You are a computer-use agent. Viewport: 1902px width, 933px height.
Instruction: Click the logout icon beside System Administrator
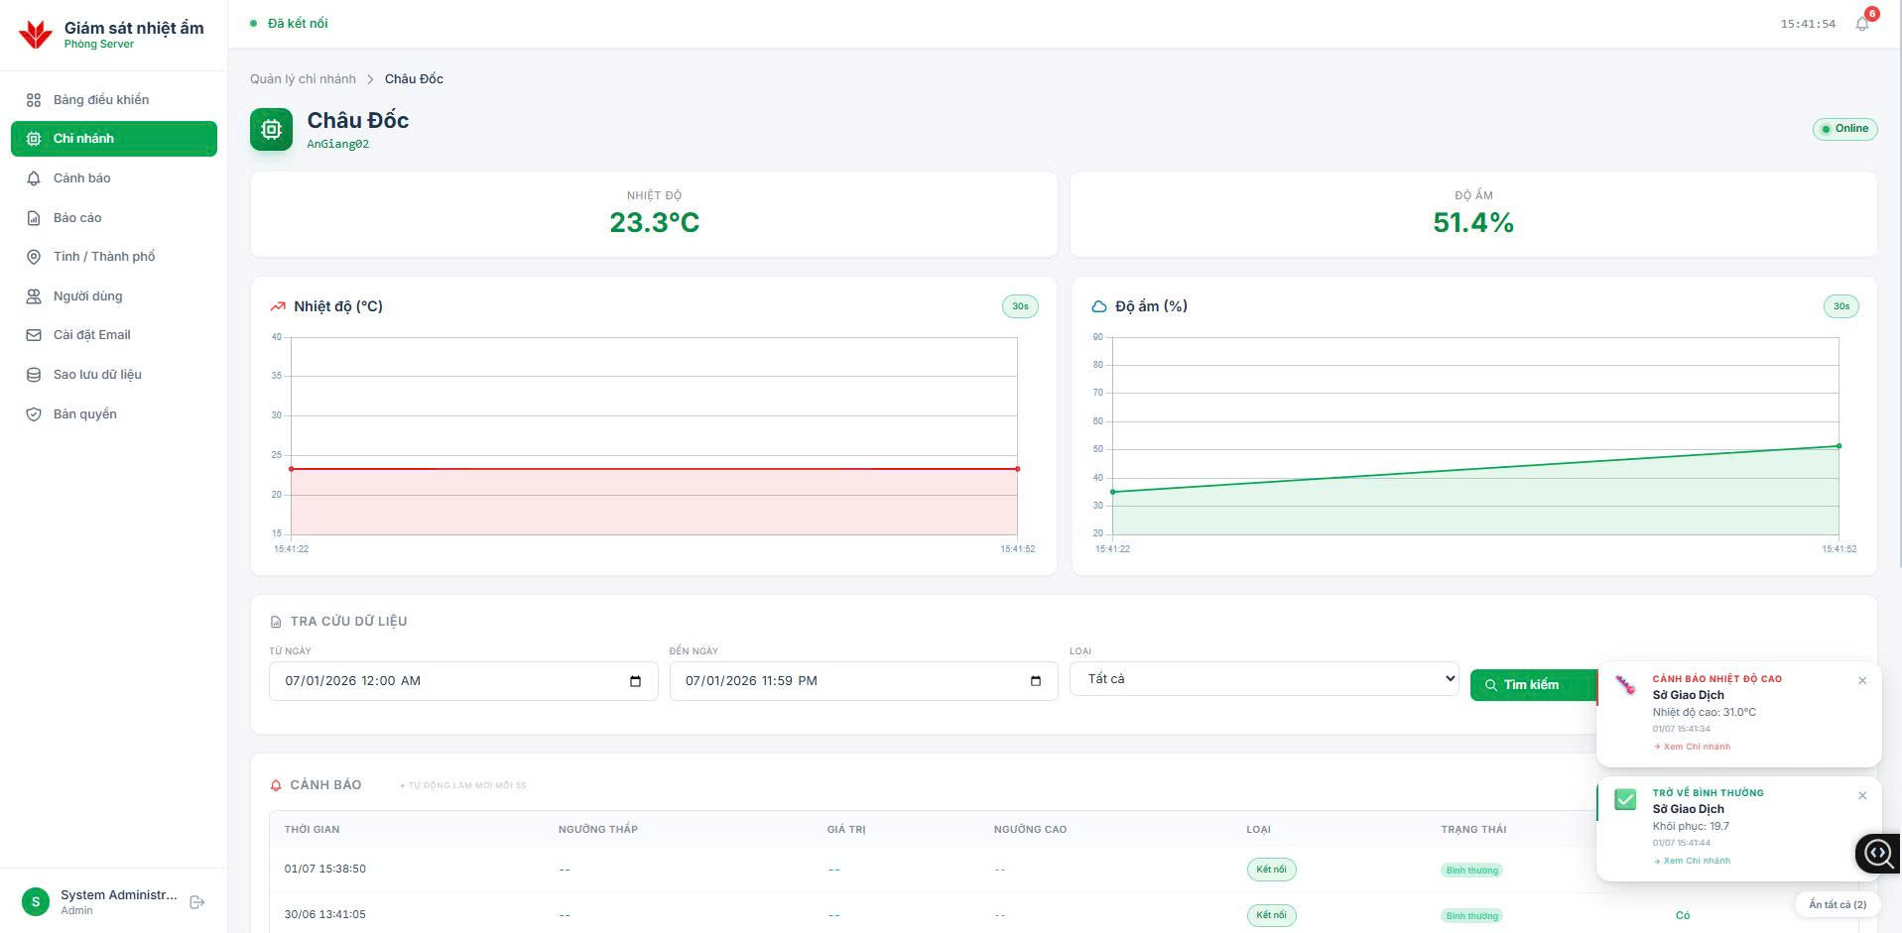point(196,902)
